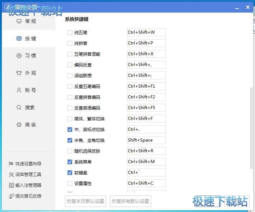Click the 快速设置向导 flag icon
This screenshot has width=255, height=212.
[x=11, y=164]
